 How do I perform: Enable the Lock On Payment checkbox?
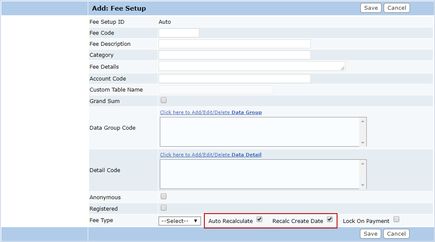point(396,220)
